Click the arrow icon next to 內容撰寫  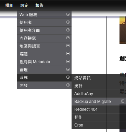tap(68, 38)
